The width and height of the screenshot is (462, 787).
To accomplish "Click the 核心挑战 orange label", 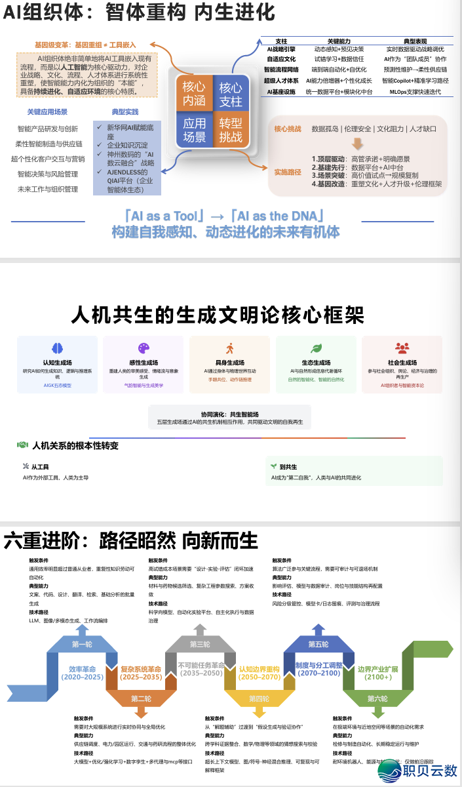I will (x=286, y=129).
